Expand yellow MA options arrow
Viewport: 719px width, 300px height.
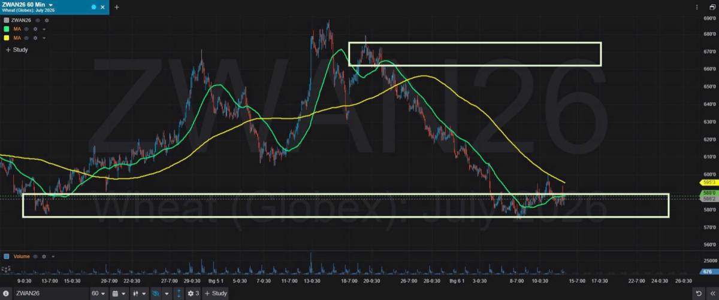click(44, 38)
